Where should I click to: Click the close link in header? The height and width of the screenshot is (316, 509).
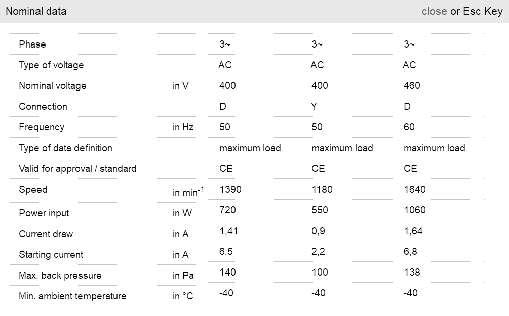(434, 11)
